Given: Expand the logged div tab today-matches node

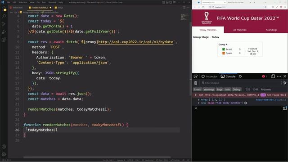Looking at the screenshot, I should (199, 103).
